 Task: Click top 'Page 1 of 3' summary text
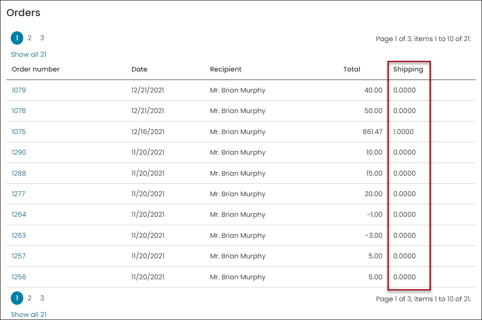pyautogui.click(x=423, y=39)
